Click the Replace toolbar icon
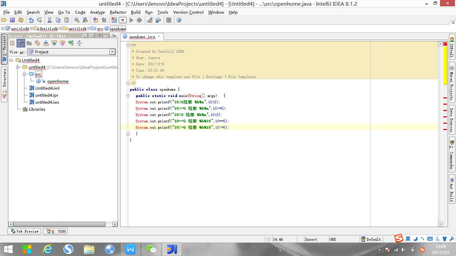 click(x=85, y=20)
